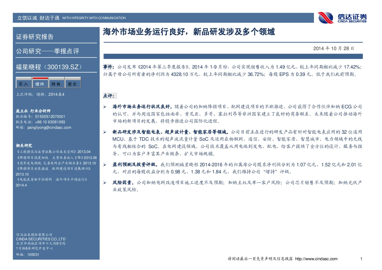Click related report 《降损项目进度加快 主营业务收入下降》
Viewport: 382px width, 270px height.
click(50, 158)
